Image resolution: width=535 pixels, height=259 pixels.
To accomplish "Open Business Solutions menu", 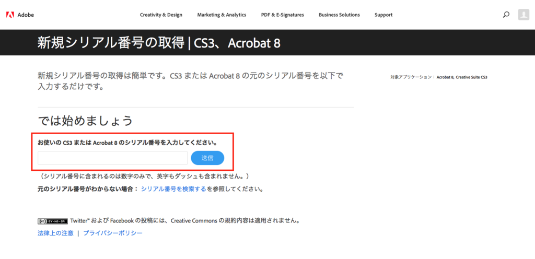I will [x=339, y=15].
